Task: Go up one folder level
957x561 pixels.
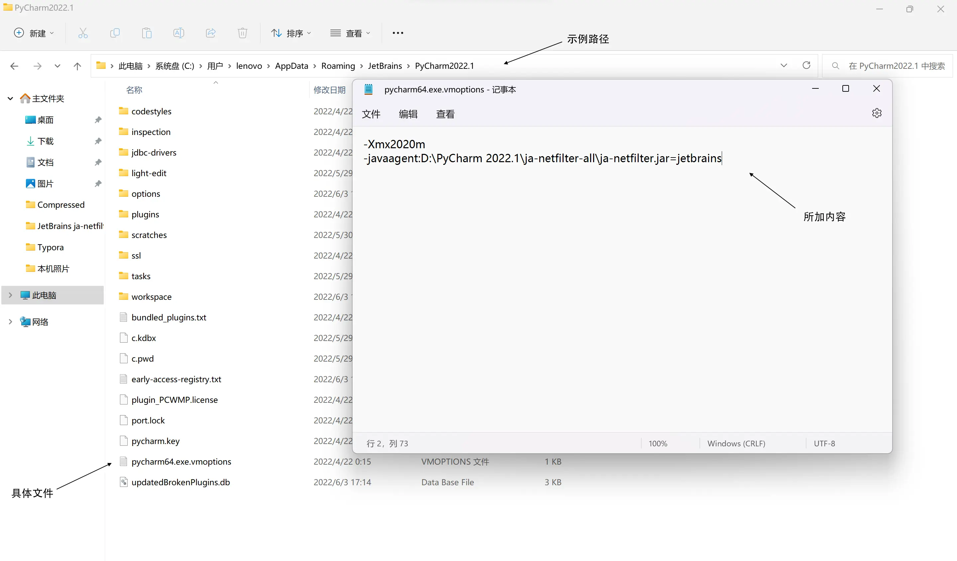Action: (x=77, y=66)
